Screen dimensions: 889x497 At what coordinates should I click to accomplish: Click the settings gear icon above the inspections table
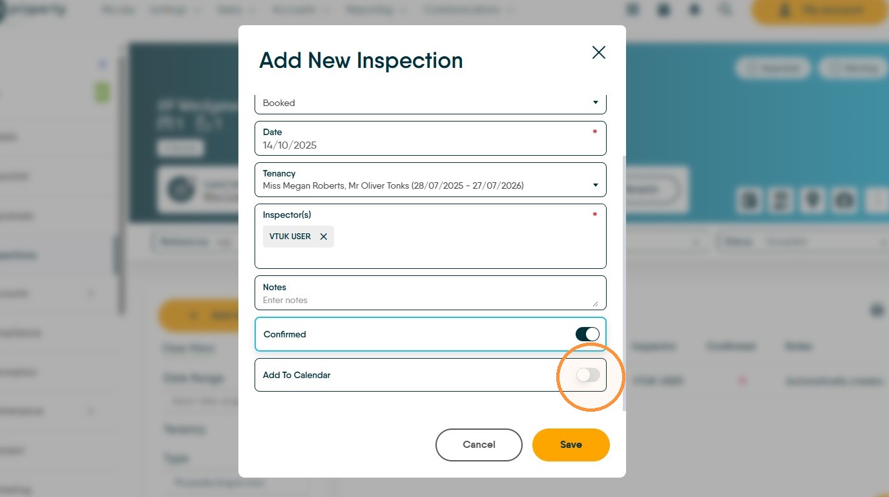877,310
